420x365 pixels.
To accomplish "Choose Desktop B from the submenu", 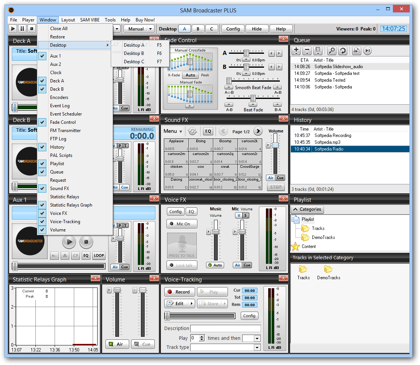I will click(x=141, y=53).
